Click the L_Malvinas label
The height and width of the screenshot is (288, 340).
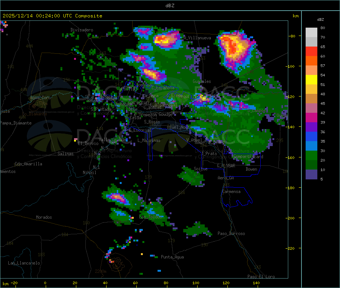point(149,140)
